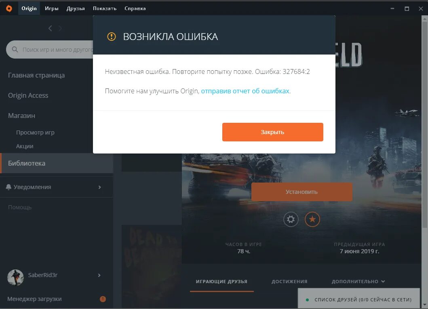Click the Установить button for Battlefield
The width and height of the screenshot is (428, 309).
point(301,192)
